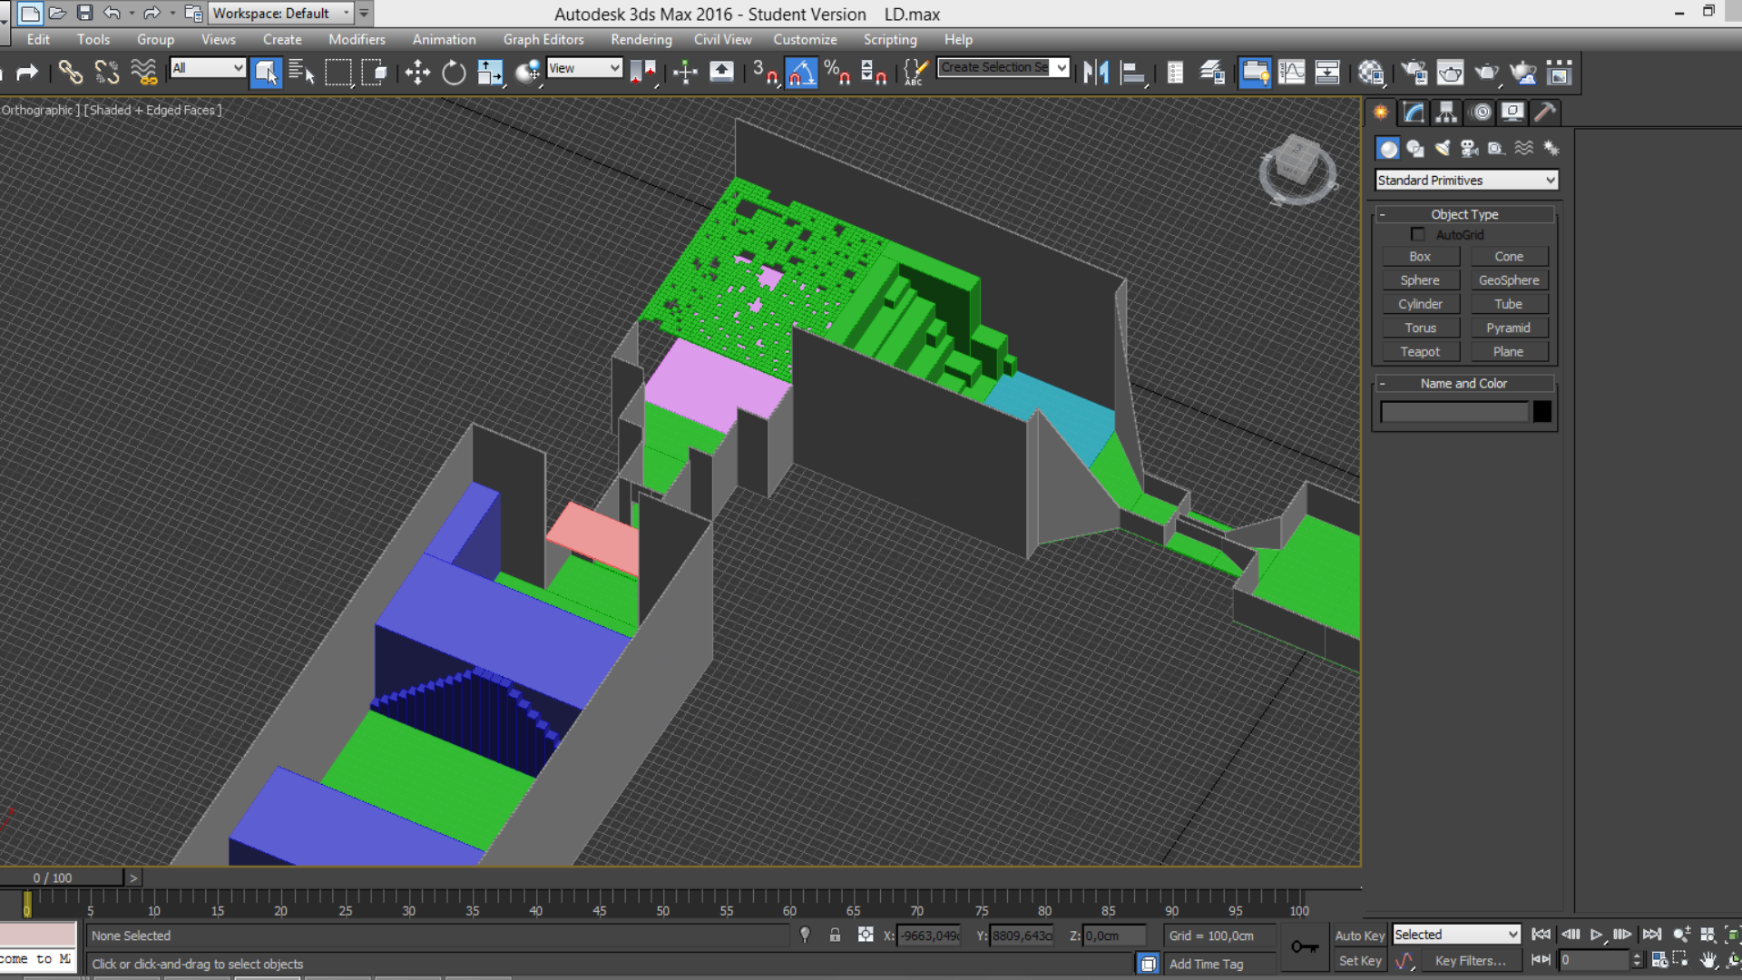Toggle Window/Crossing selection mode
Screen dimensions: 1742x980
[374, 72]
